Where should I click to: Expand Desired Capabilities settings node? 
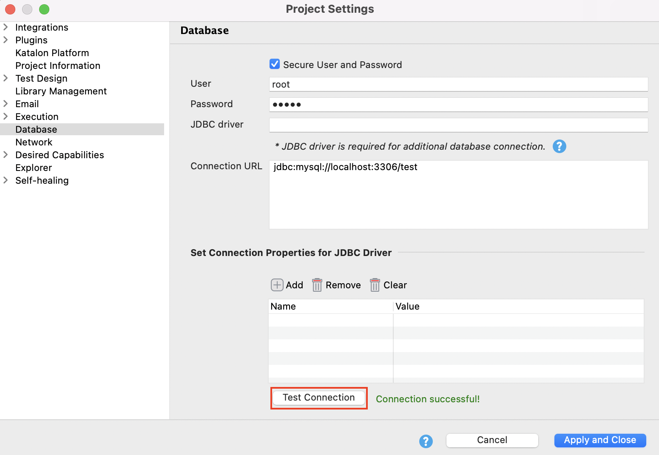point(6,155)
